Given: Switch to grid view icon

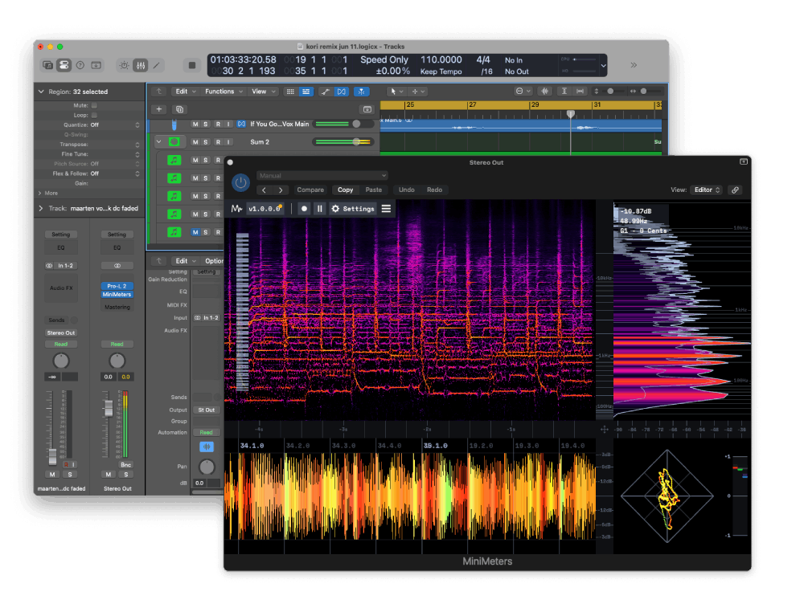Looking at the screenshot, I should (x=290, y=92).
